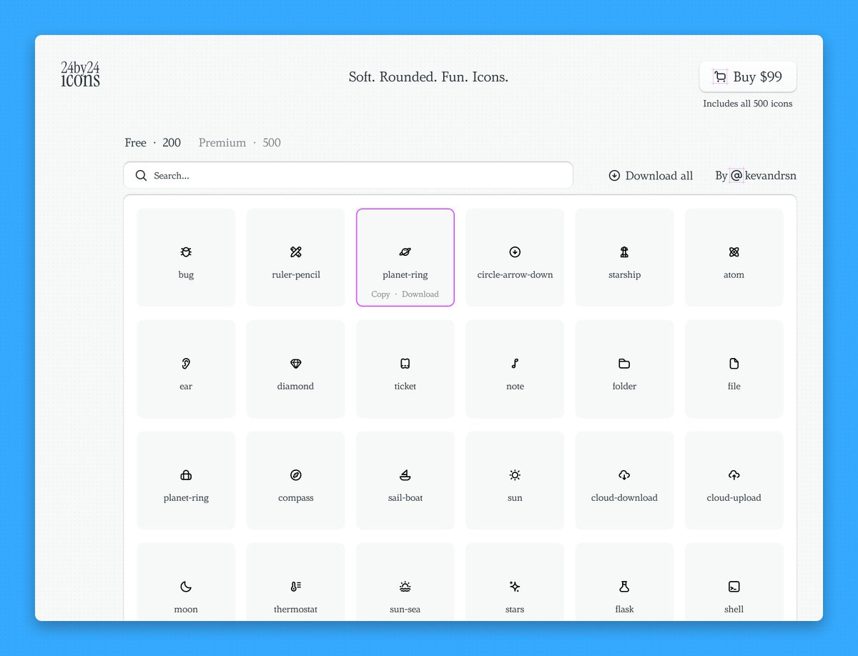Click the 24by24 icons logo

point(80,74)
